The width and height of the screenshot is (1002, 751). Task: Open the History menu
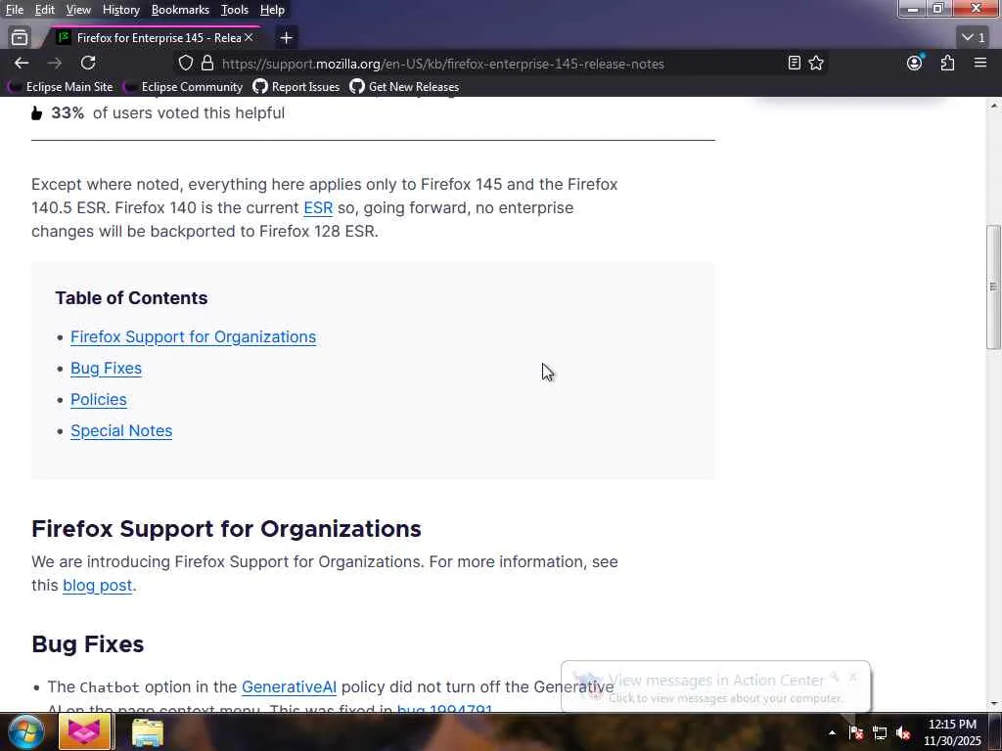pyautogui.click(x=120, y=10)
